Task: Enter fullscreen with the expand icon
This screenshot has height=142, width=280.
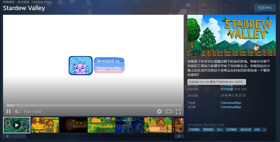Action: click(x=178, y=111)
